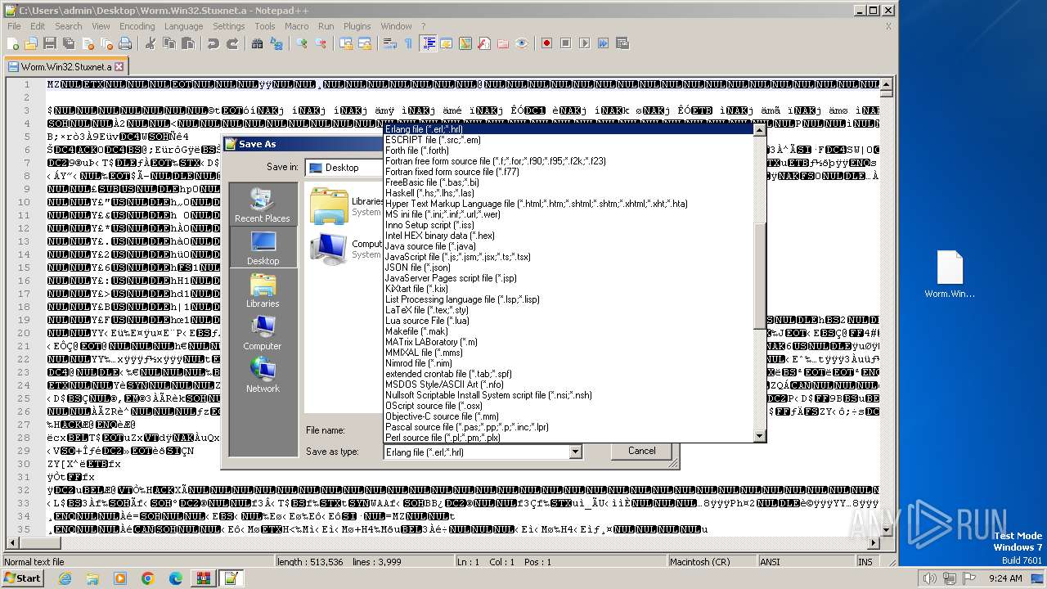Start macro recording with red dot icon

547,43
